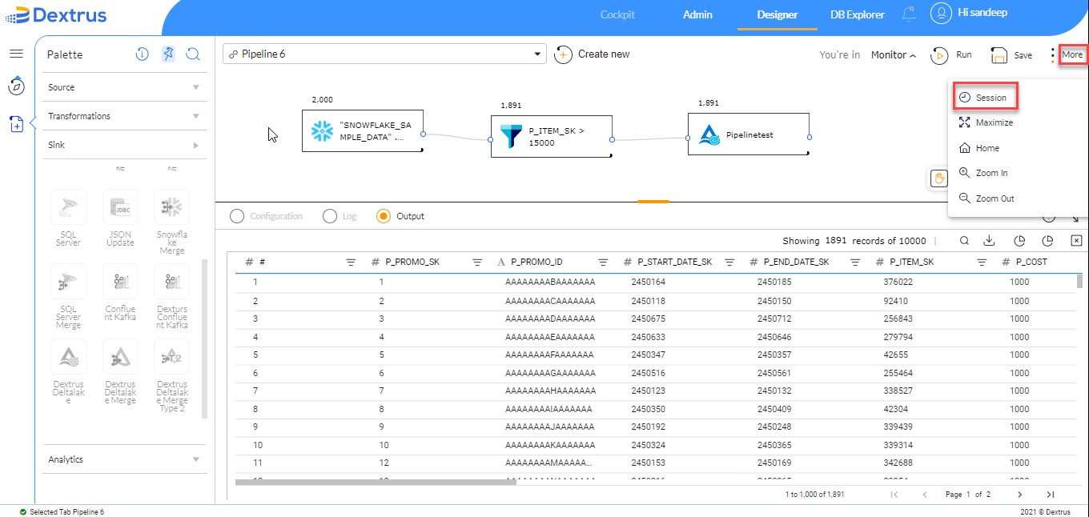Click the P_ITEM_SK filter node in canvas
Viewport: 1089px width, 517px height.
(552, 136)
